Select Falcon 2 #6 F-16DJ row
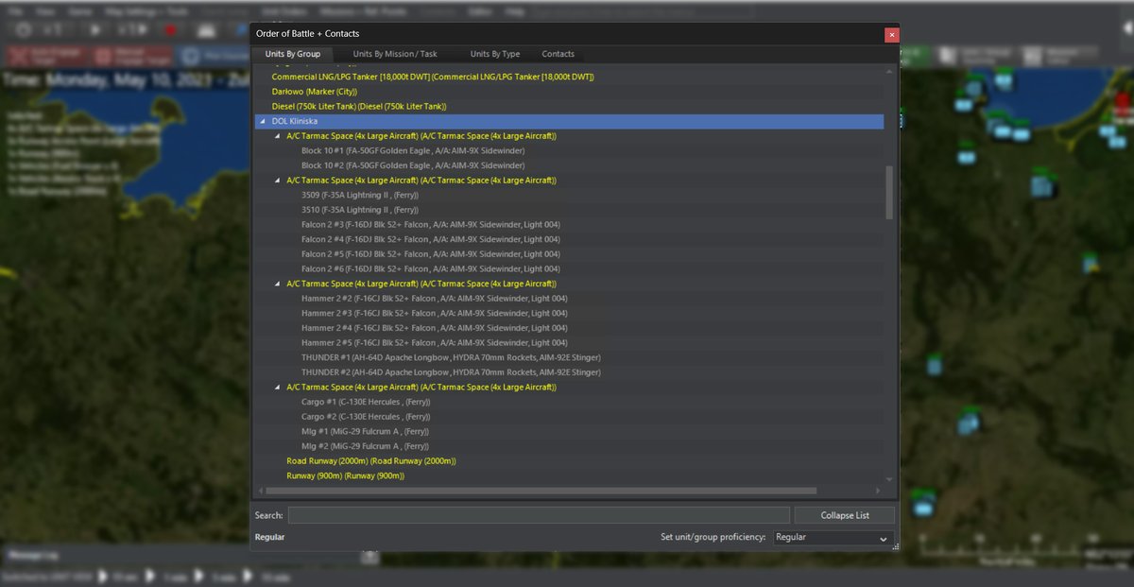The width and height of the screenshot is (1134, 587). pos(569,269)
